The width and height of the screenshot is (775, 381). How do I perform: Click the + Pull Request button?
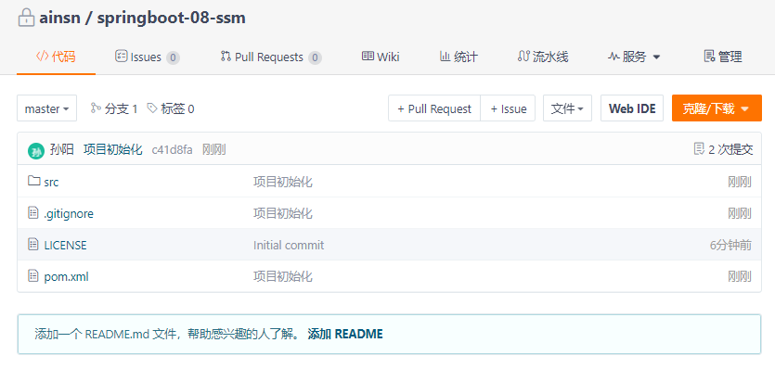pos(433,108)
